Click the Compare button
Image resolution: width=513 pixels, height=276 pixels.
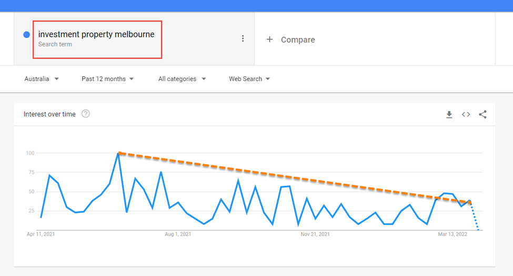pos(291,39)
